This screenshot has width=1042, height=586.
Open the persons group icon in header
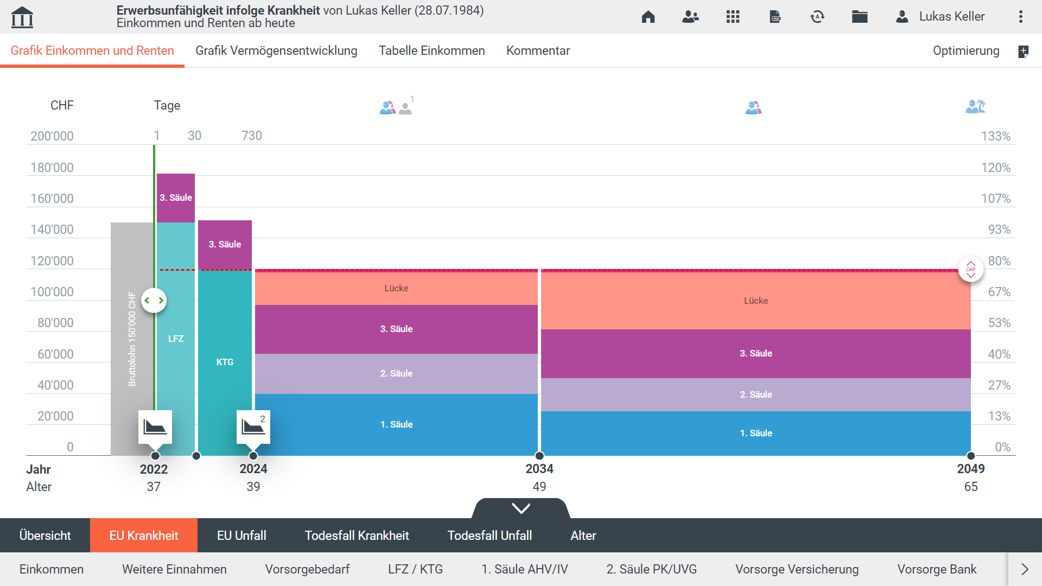[x=690, y=17]
